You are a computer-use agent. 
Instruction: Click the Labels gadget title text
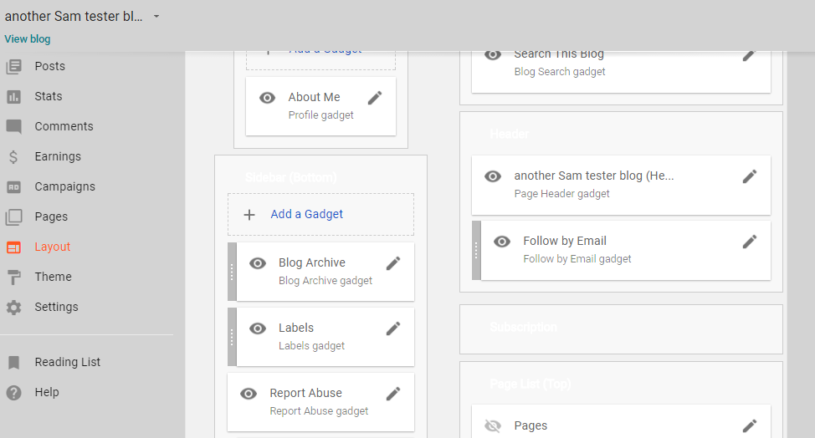pyautogui.click(x=296, y=328)
